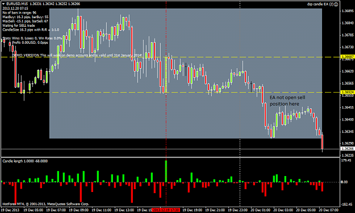Screen dimensions: 355x213
Task: Click the 0.00 indicator scale value
Action: 344,182
